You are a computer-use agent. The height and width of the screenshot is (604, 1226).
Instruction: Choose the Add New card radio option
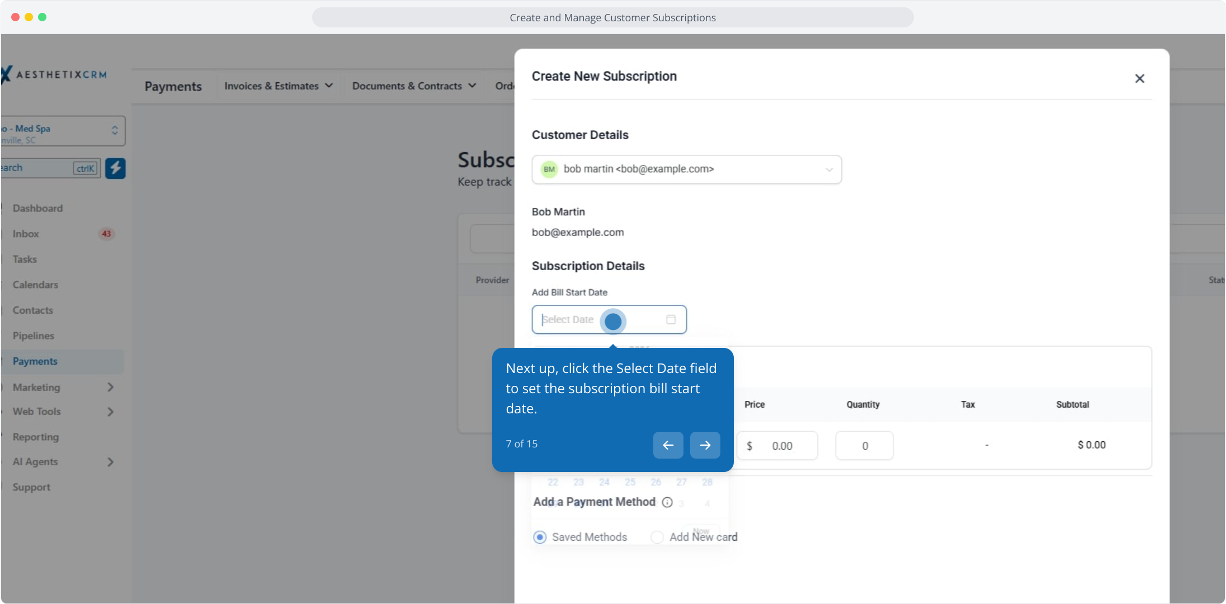pyautogui.click(x=657, y=537)
